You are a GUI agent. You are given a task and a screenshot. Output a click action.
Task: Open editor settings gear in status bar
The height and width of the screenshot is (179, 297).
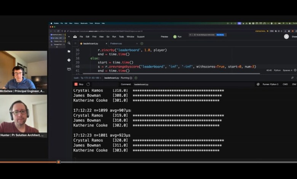coord(295,70)
